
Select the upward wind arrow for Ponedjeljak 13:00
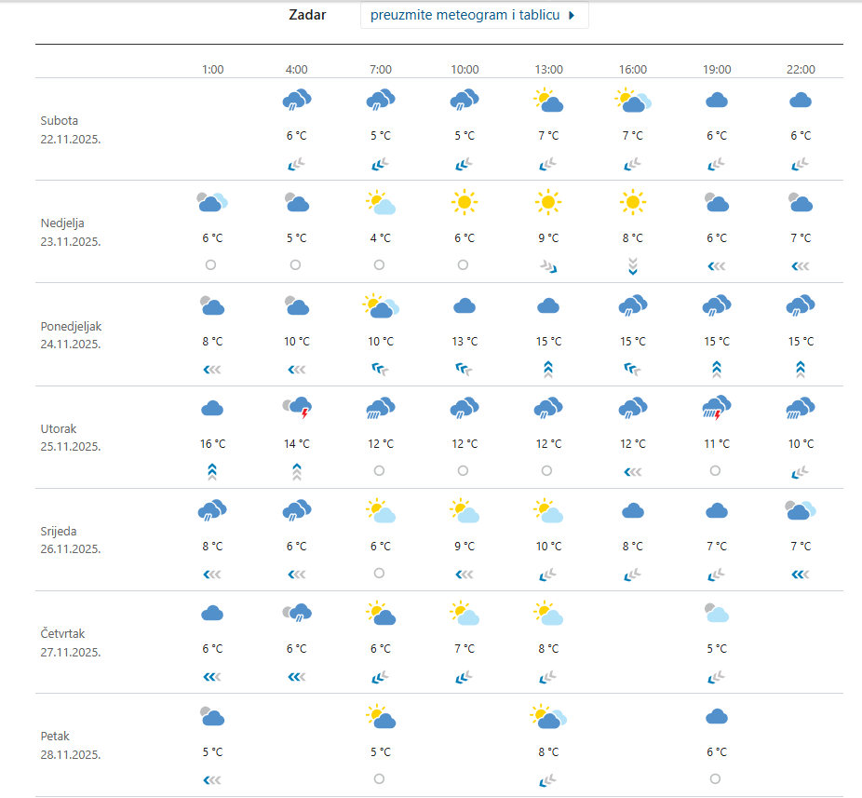click(x=548, y=368)
